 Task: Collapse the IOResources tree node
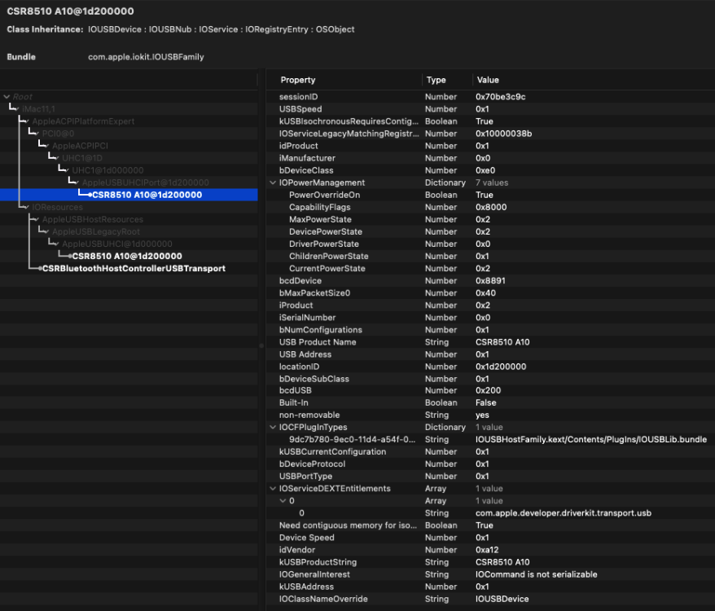click(x=27, y=207)
